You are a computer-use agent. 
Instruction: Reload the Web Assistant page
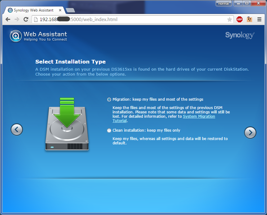click(26, 20)
